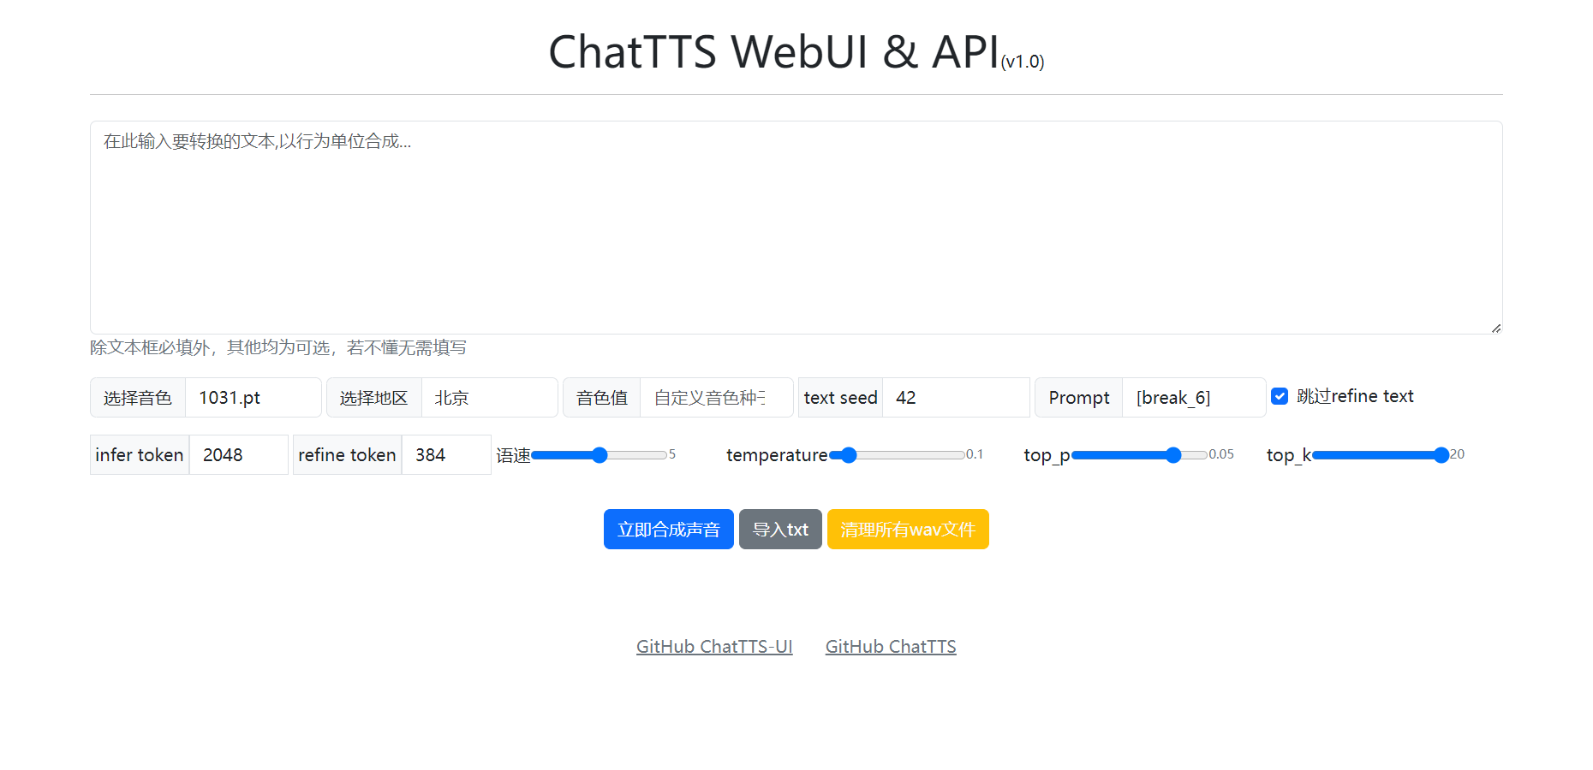Click the refine token input field

tap(445, 455)
